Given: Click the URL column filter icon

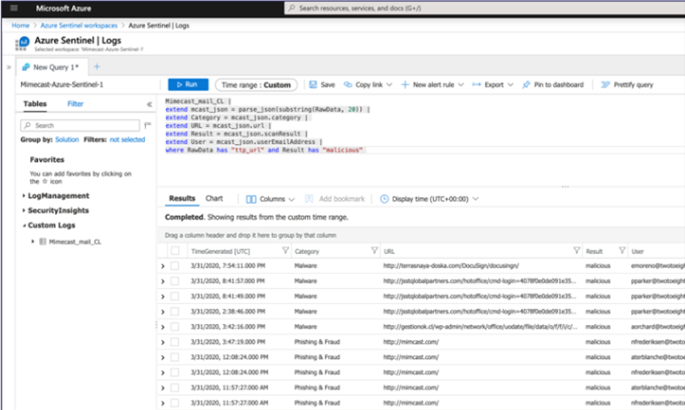Looking at the screenshot, I should pyautogui.click(x=577, y=251).
